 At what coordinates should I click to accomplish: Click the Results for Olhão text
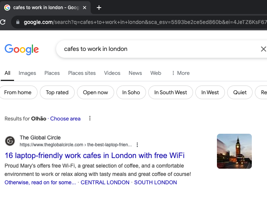click(25, 119)
